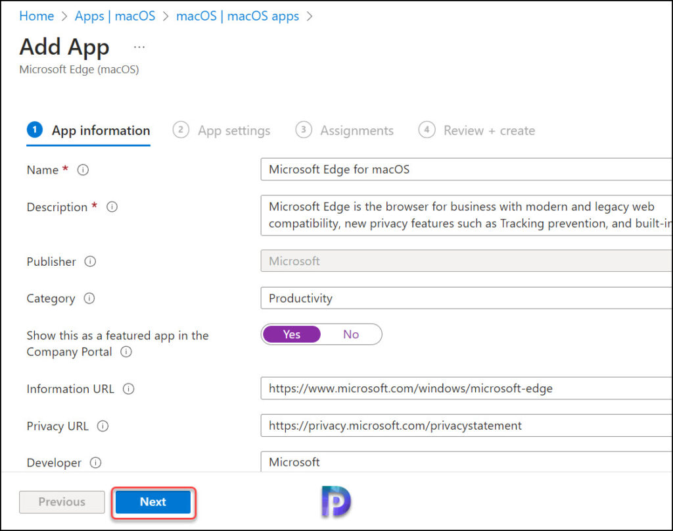Click the Description info icon

coord(112,207)
